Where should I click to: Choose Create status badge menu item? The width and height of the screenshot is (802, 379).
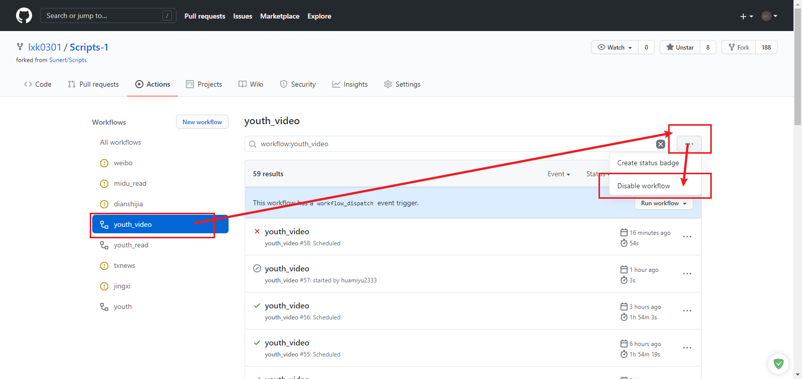pyautogui.click(x=648, y=163)
